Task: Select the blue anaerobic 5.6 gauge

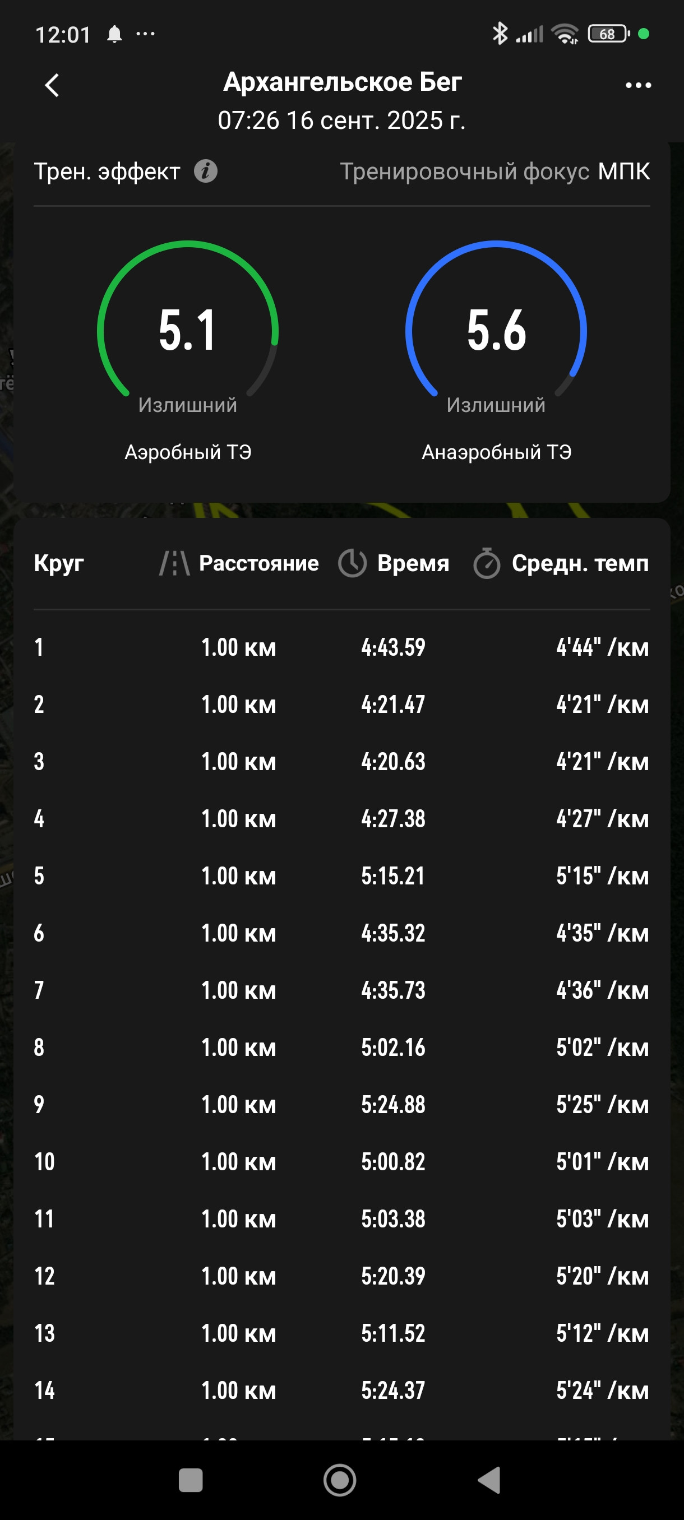Action: pyautogui.click(x=496, y=328)
